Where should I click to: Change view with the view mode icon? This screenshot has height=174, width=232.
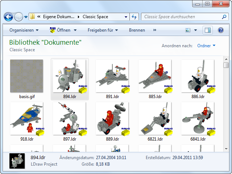point(188,30)
